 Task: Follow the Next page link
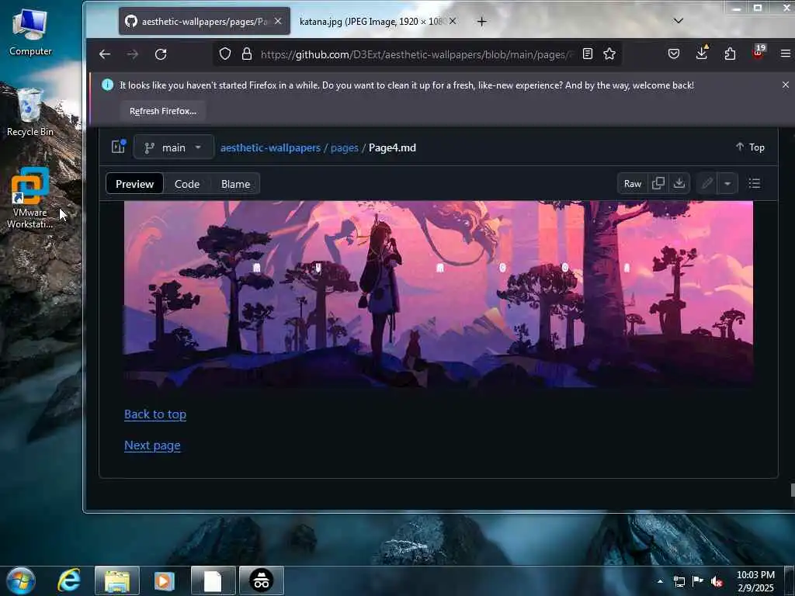point(152,445)
